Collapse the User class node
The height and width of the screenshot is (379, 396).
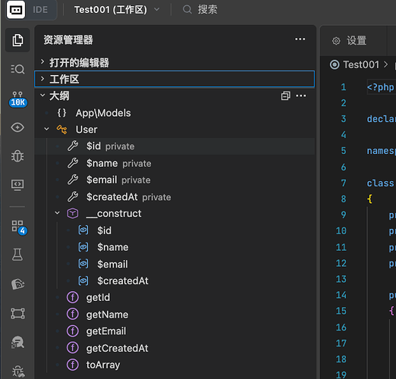(46, 129)
